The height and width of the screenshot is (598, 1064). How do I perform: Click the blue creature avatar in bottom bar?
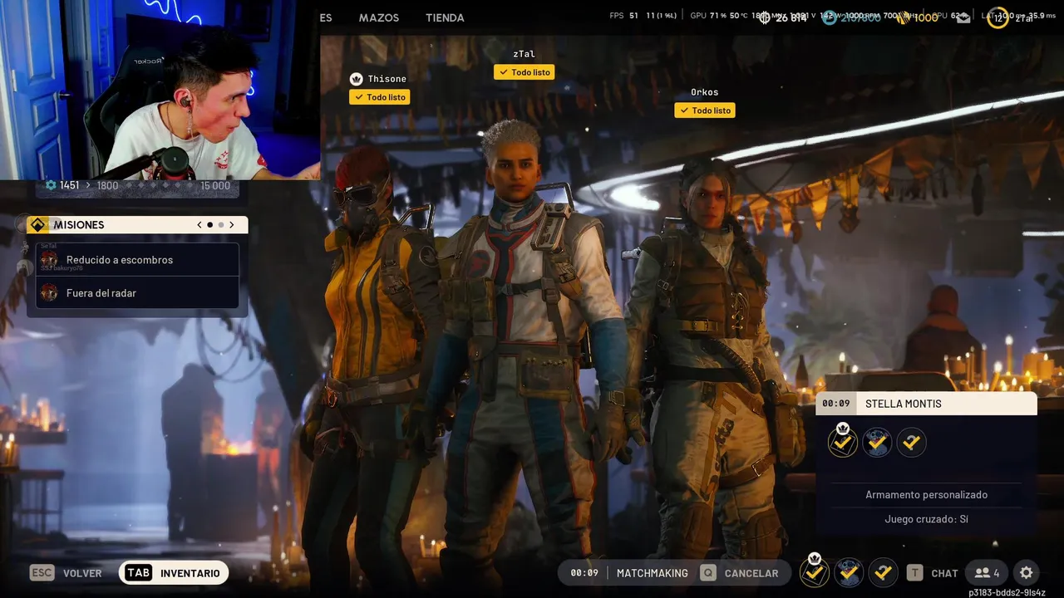[849, 572]
